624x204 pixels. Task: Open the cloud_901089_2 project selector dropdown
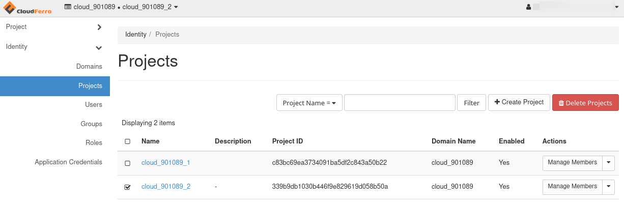click(121, 7)
